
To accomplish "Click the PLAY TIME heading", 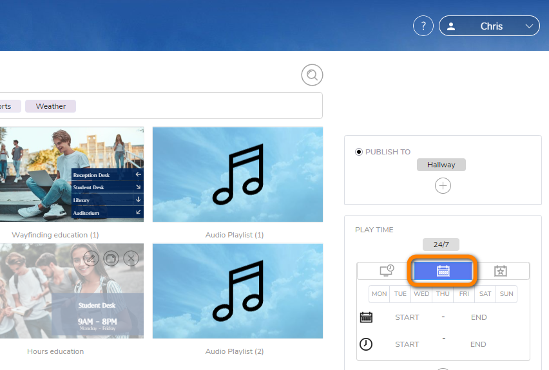I will coord(374,230).
